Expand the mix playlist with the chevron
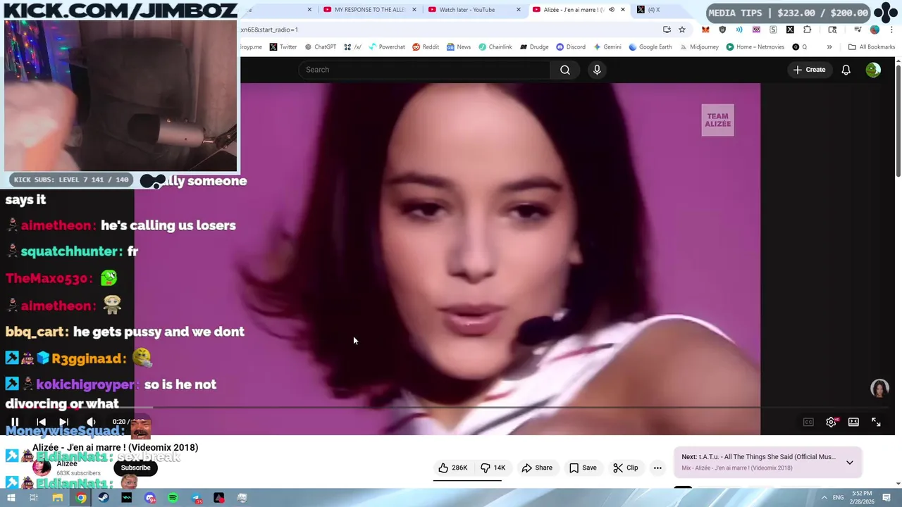The width and height of the screenshot is (902, 507). [x=850, y=463]
